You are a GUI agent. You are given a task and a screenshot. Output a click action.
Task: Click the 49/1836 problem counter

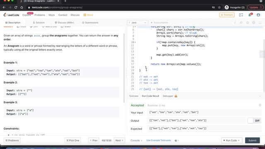tap(106, 141)
